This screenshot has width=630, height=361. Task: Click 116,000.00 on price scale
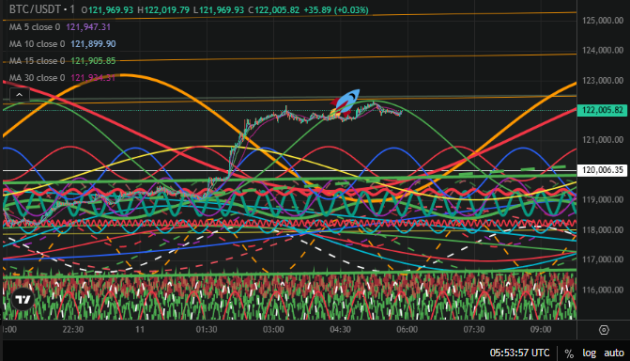pos(603,290)
